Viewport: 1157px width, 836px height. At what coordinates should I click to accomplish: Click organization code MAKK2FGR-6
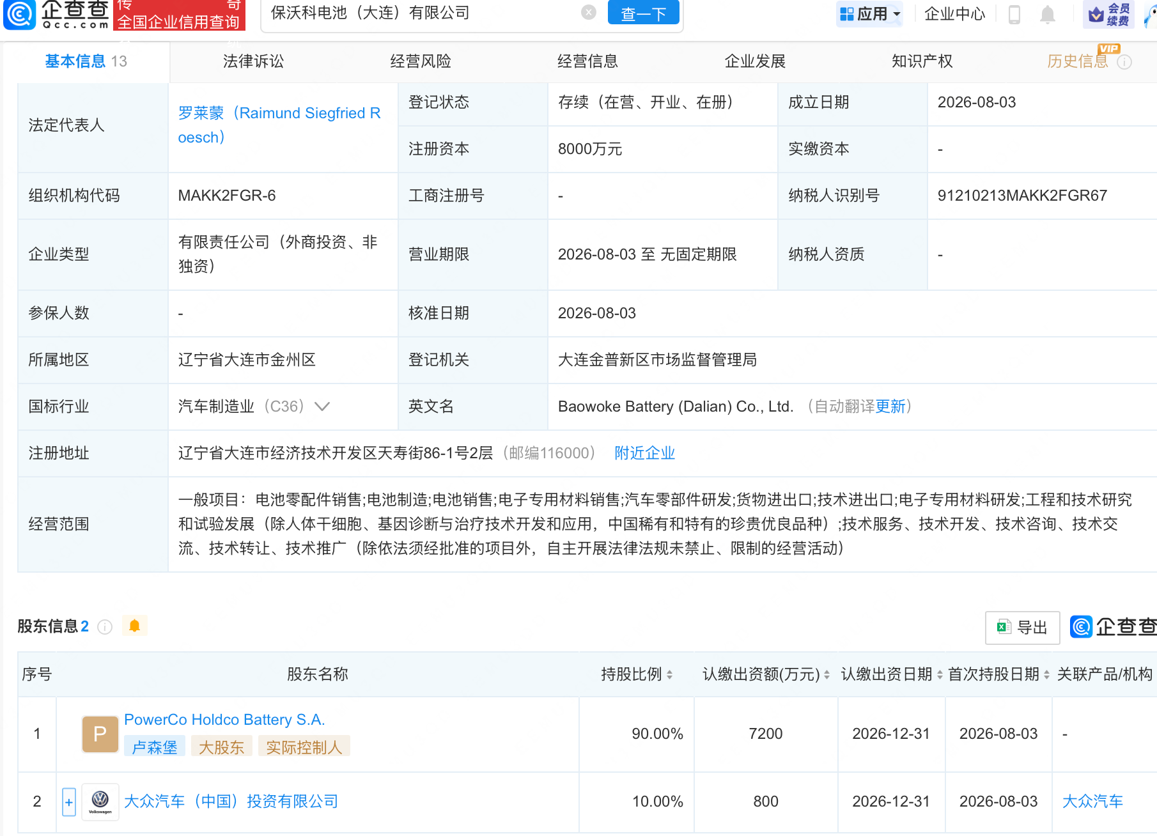point(227,196)
